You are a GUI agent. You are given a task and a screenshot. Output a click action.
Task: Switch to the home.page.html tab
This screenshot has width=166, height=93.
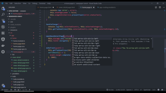pyautogui.click(x=46, y=7)
